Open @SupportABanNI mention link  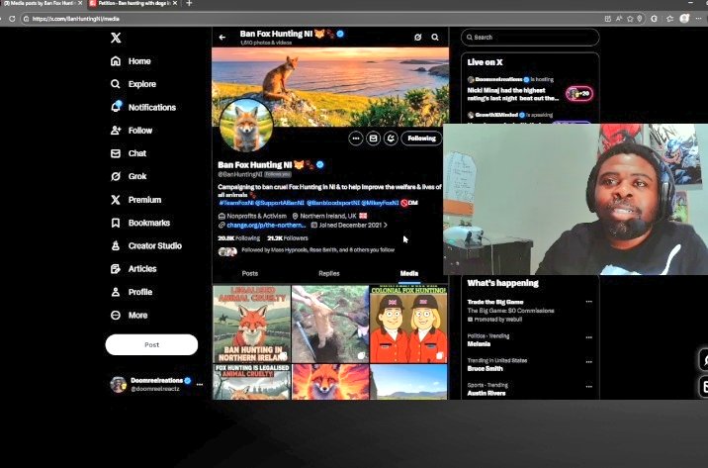(280, 203)
